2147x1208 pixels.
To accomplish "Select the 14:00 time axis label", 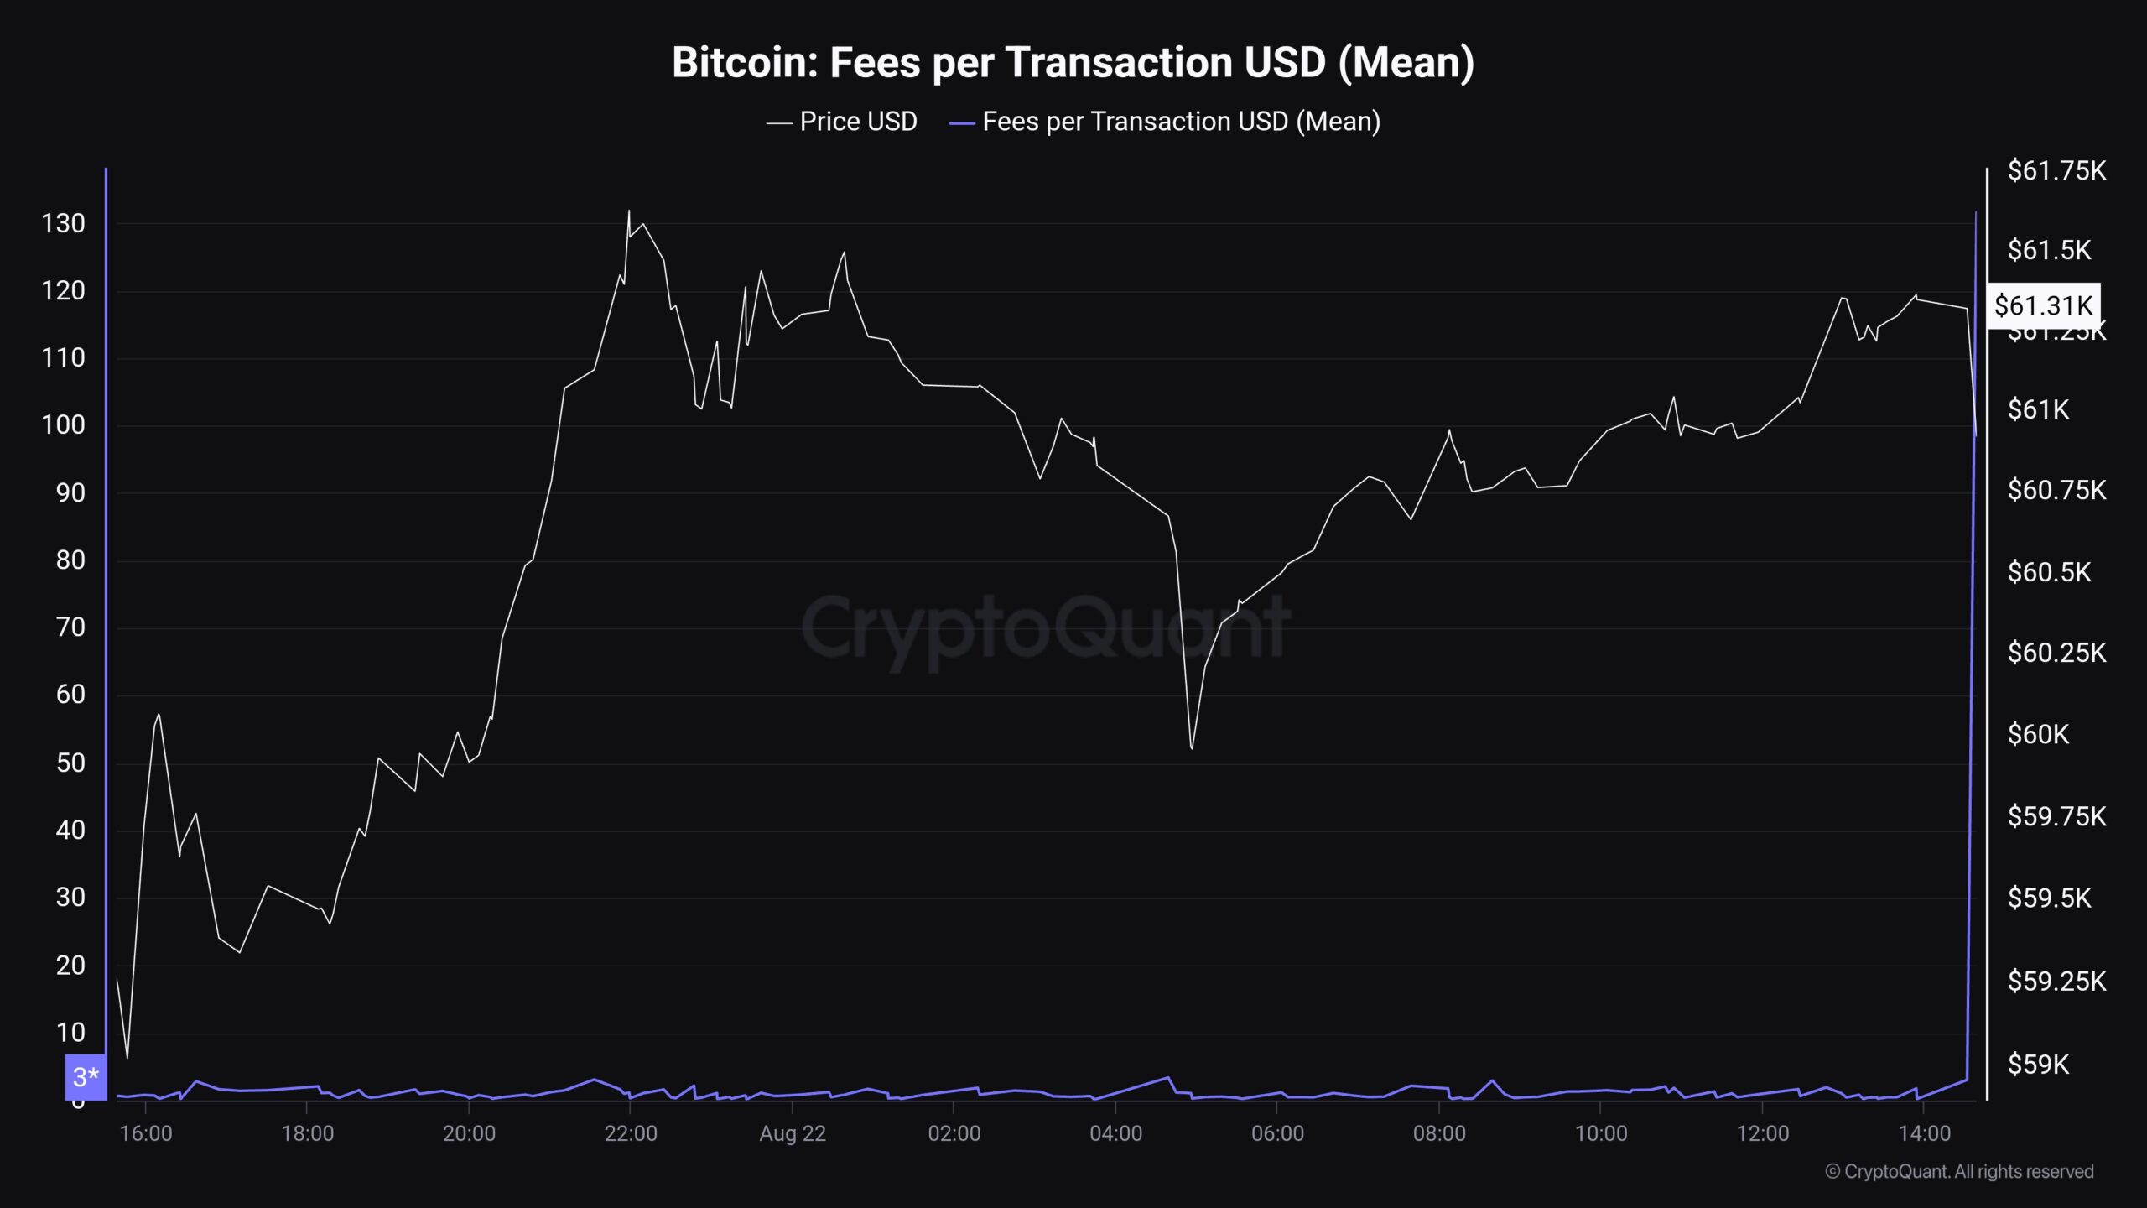I will 1924,1133.
